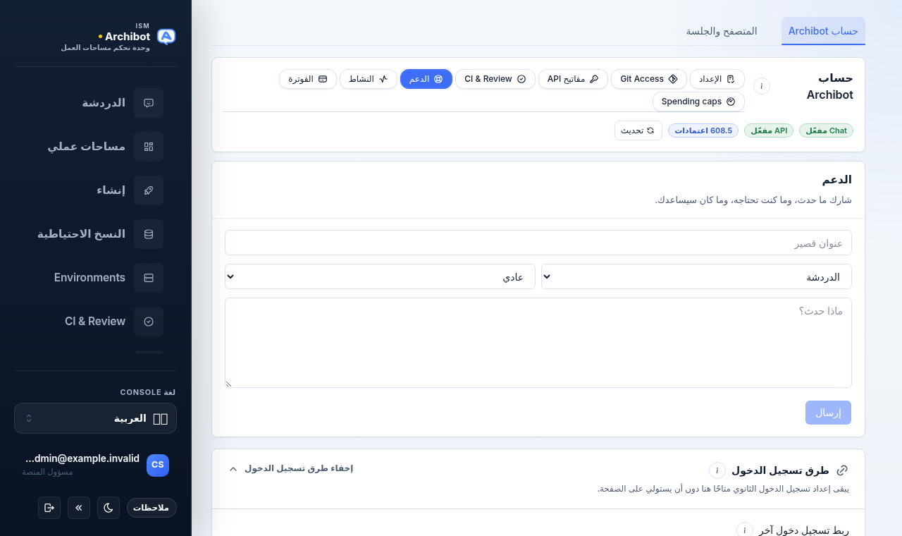Click the تحديث refresh button

[638, 130]
